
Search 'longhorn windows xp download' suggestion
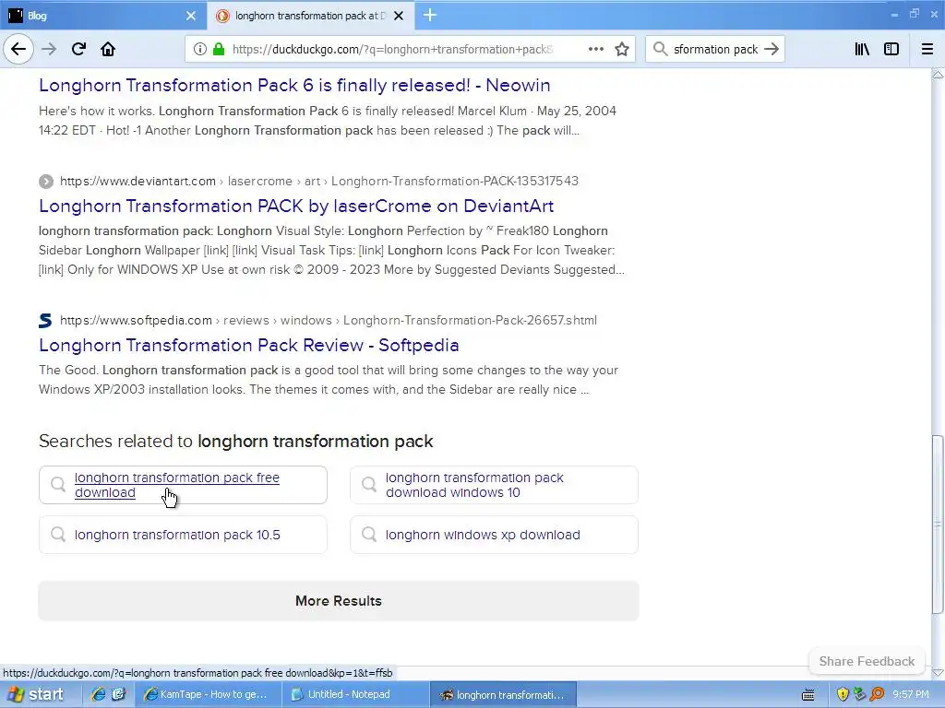(x=494, y=535)
